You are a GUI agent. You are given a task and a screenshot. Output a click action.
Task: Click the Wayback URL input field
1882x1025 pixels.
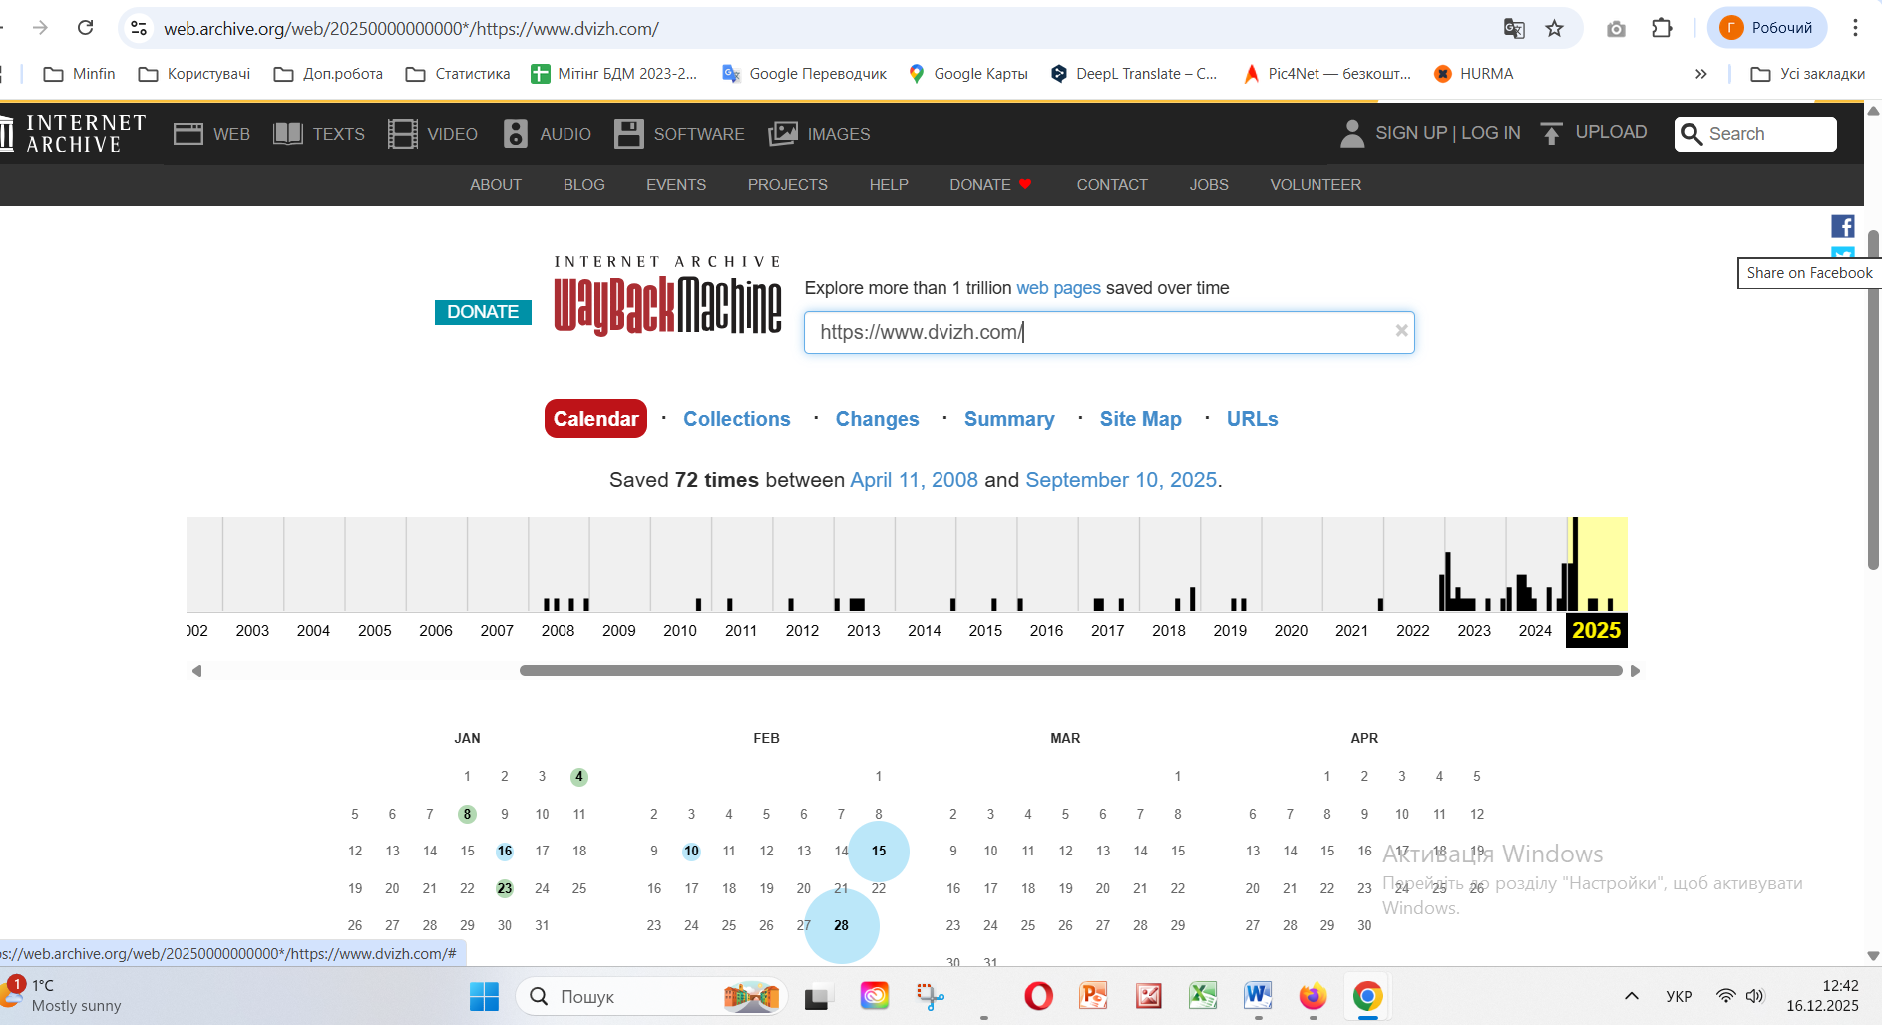click(1109, 332)
